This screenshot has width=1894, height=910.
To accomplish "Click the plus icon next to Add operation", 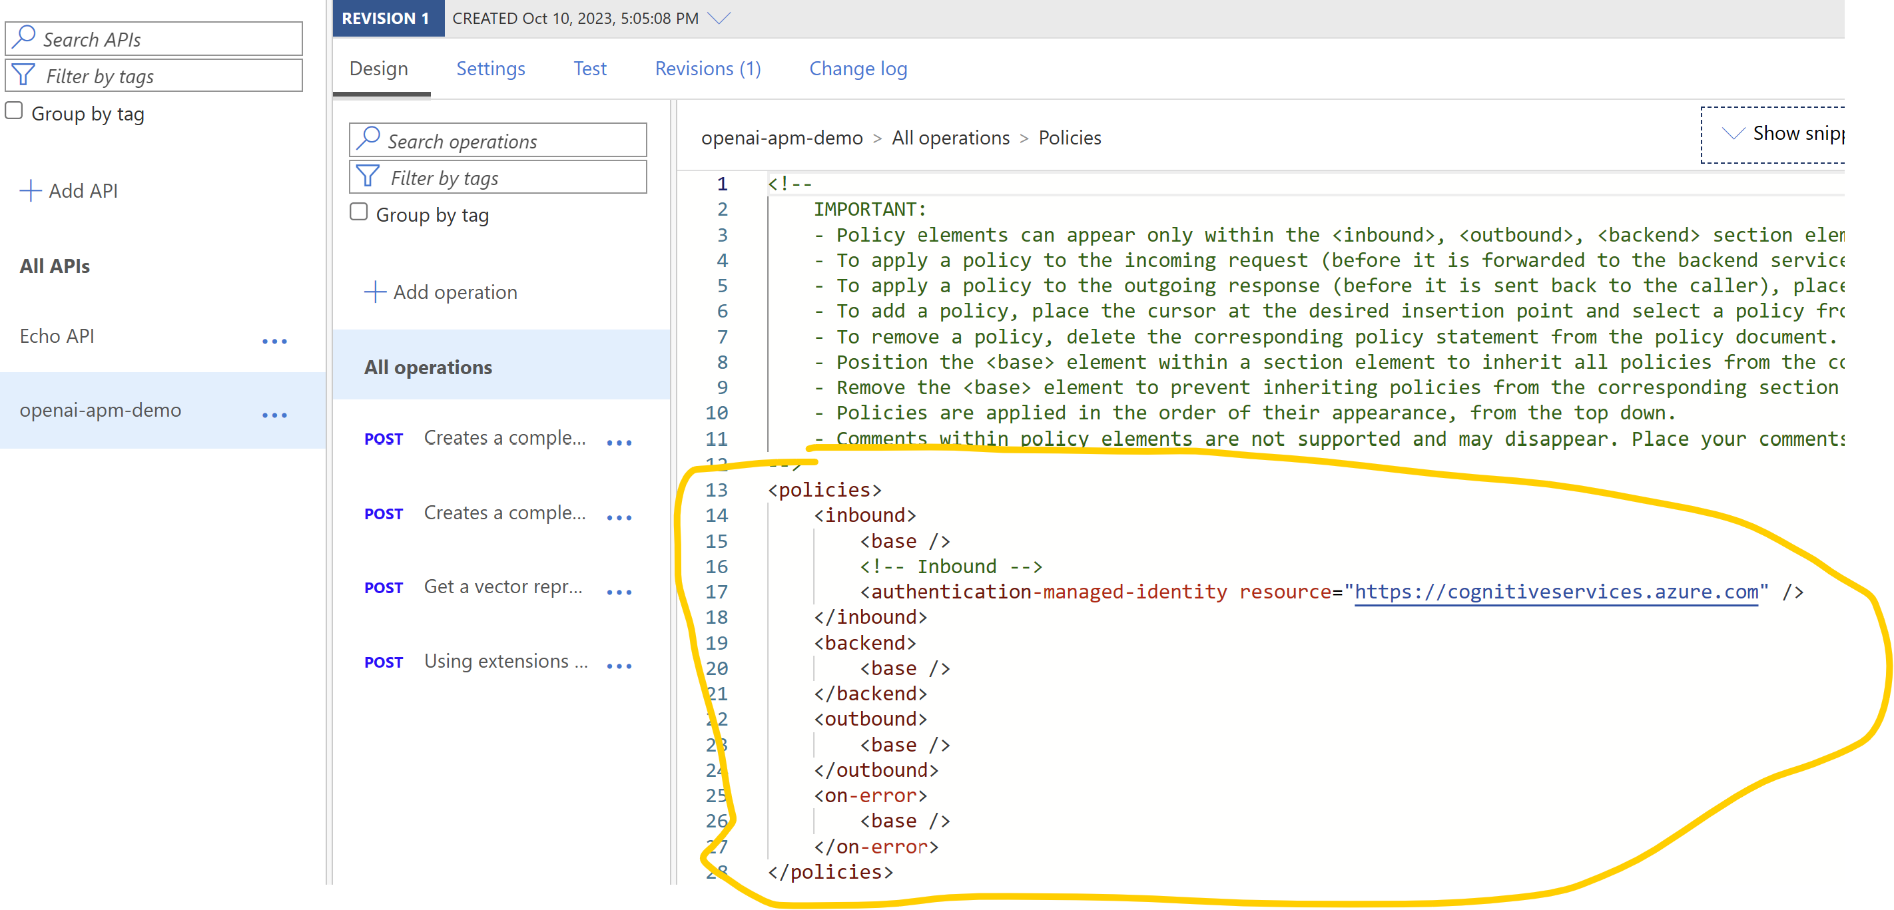I will coord(375,291).
